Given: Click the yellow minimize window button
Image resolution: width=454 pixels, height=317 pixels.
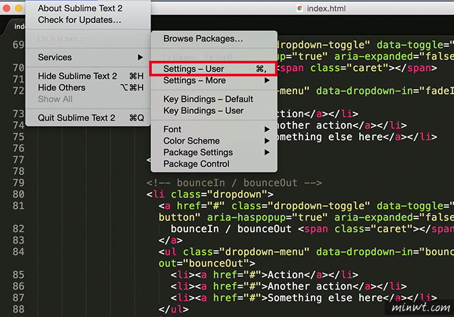Looking at the screenshot, I should click(19, 8).
